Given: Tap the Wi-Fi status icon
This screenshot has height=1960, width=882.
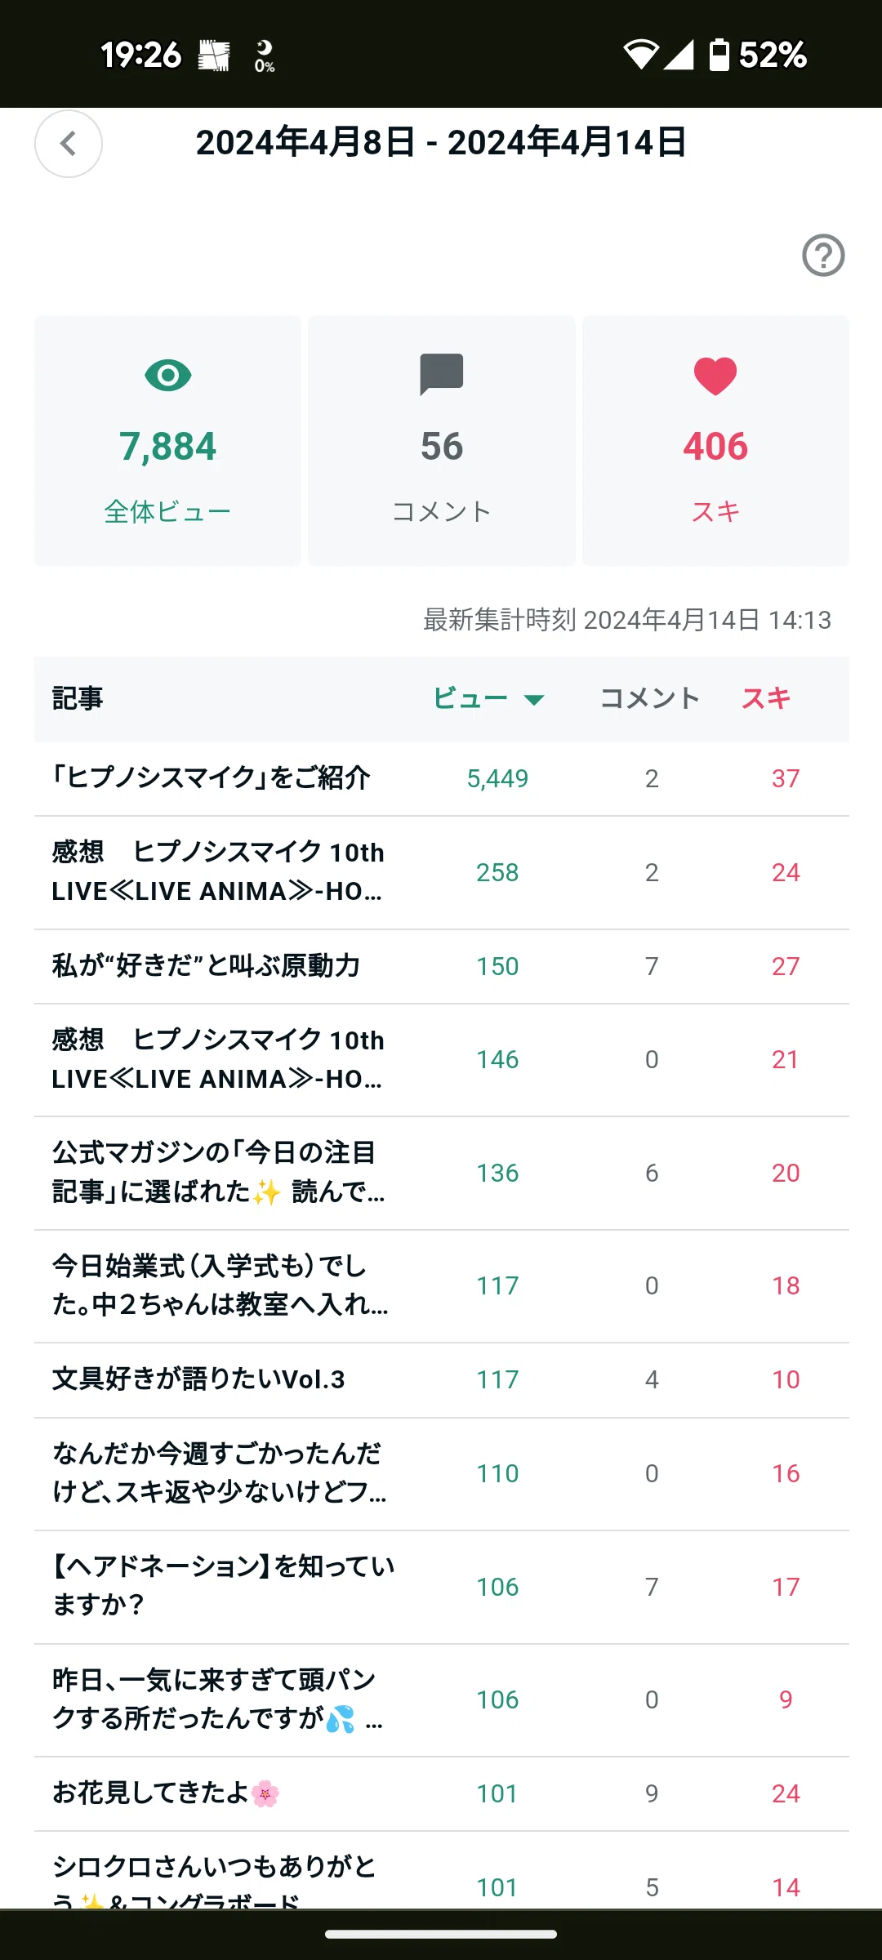Looking at the screenshot, I should [x=641, y=55].
